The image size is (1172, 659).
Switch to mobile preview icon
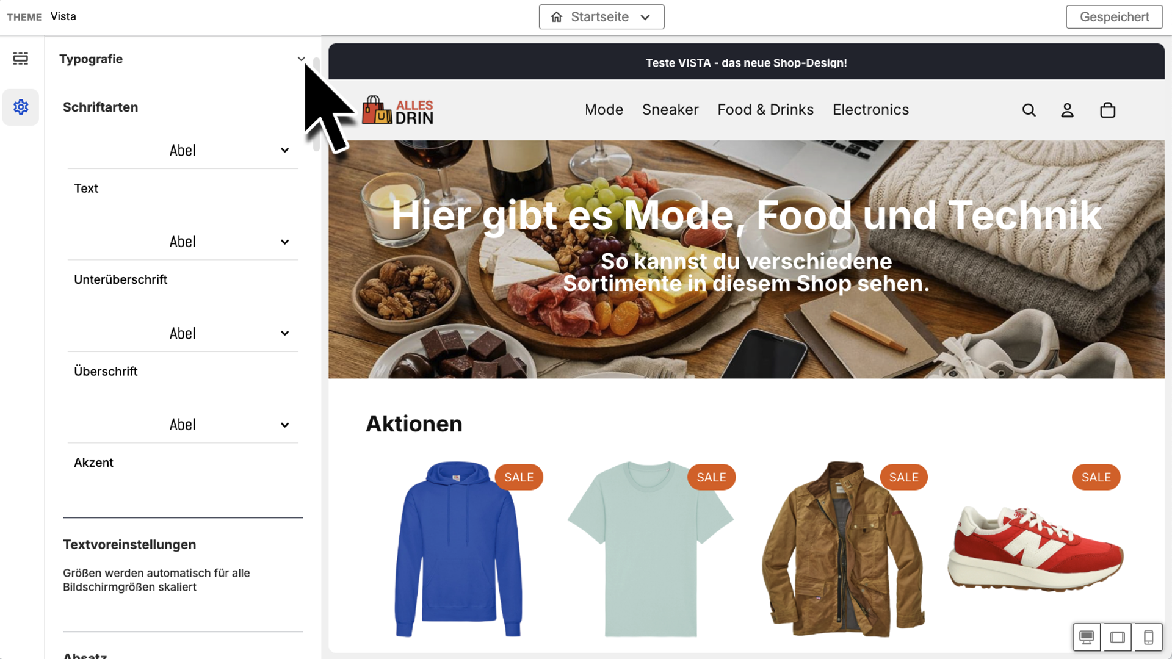pyautogui.click(x=1148, y=638)
